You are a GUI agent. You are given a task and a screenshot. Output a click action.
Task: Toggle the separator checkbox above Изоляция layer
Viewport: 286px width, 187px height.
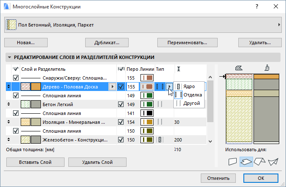pos(16,113)
